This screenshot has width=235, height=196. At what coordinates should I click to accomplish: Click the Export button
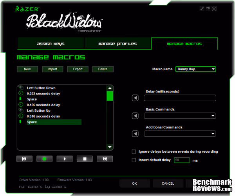coord(78,69)
